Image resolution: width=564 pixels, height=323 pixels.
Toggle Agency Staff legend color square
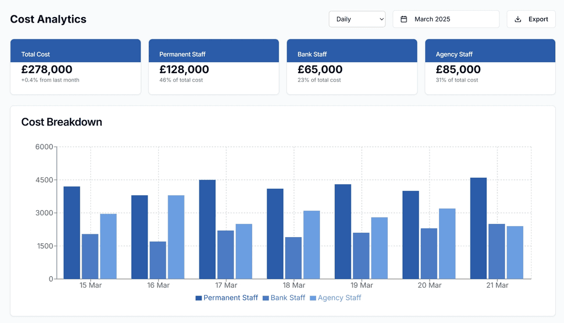(313, 298)
